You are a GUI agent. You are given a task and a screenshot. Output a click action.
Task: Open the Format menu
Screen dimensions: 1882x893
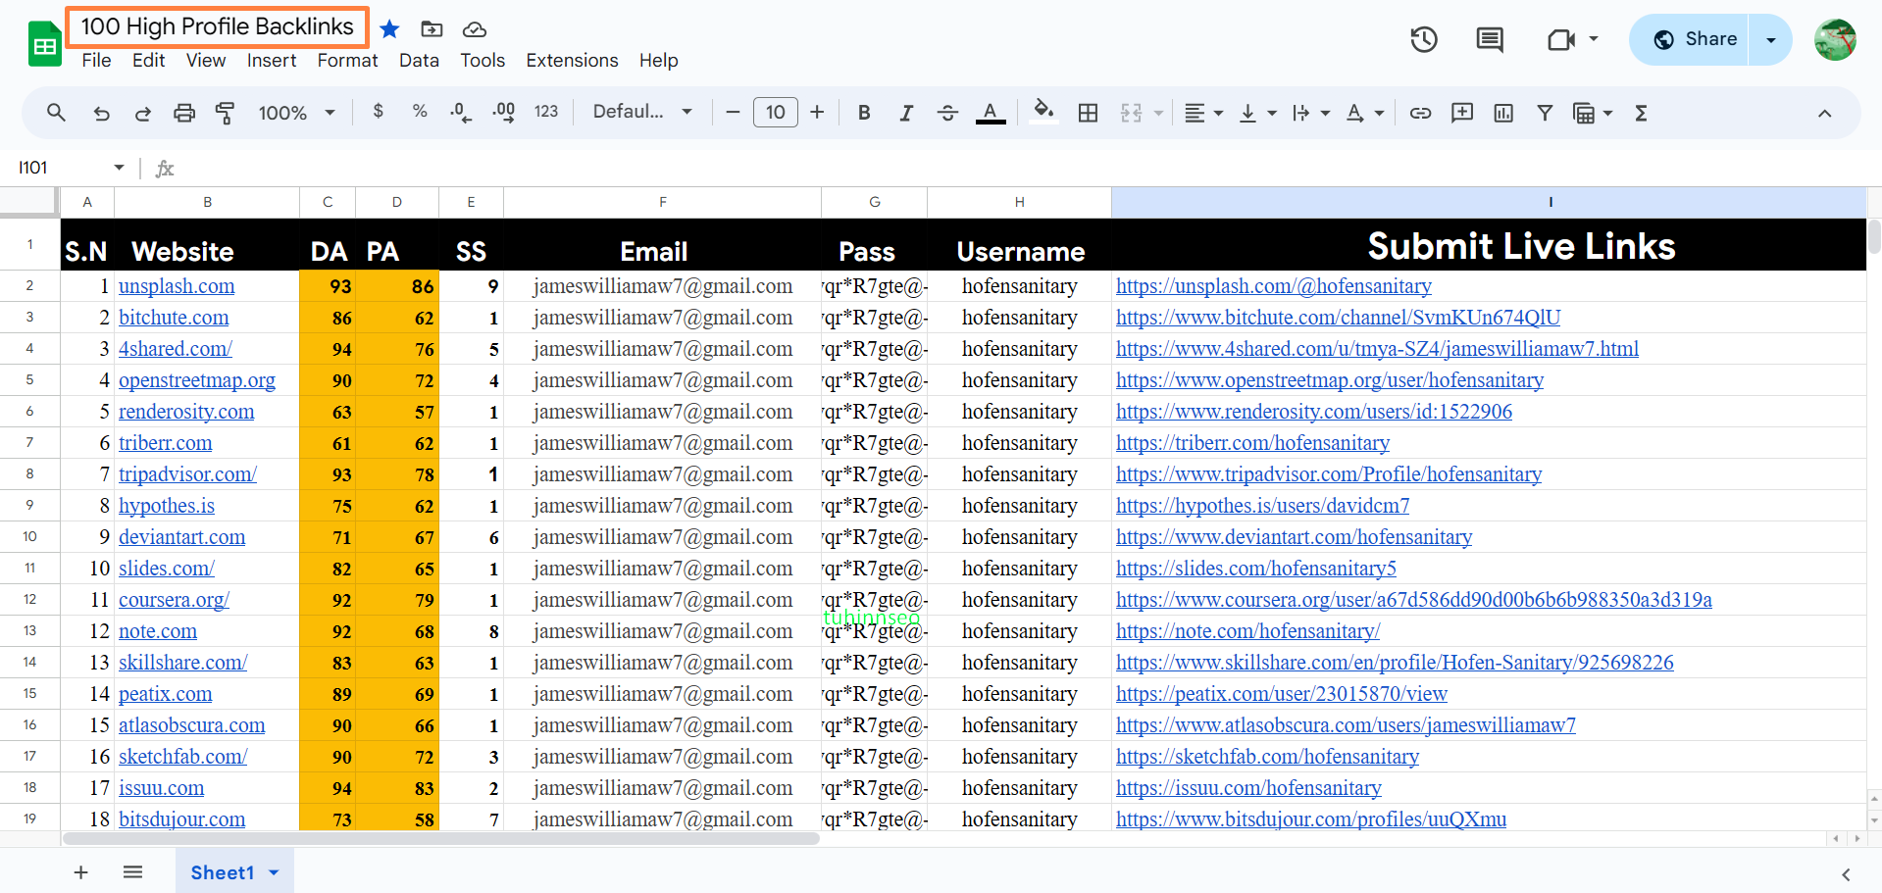[347, 61]
